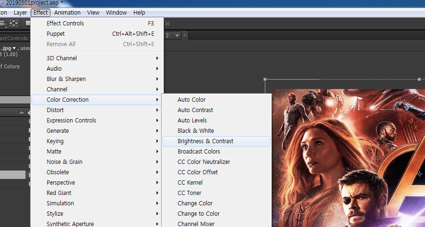
Task: Apply the CC Kernel effect
Action: pos(217,183)
